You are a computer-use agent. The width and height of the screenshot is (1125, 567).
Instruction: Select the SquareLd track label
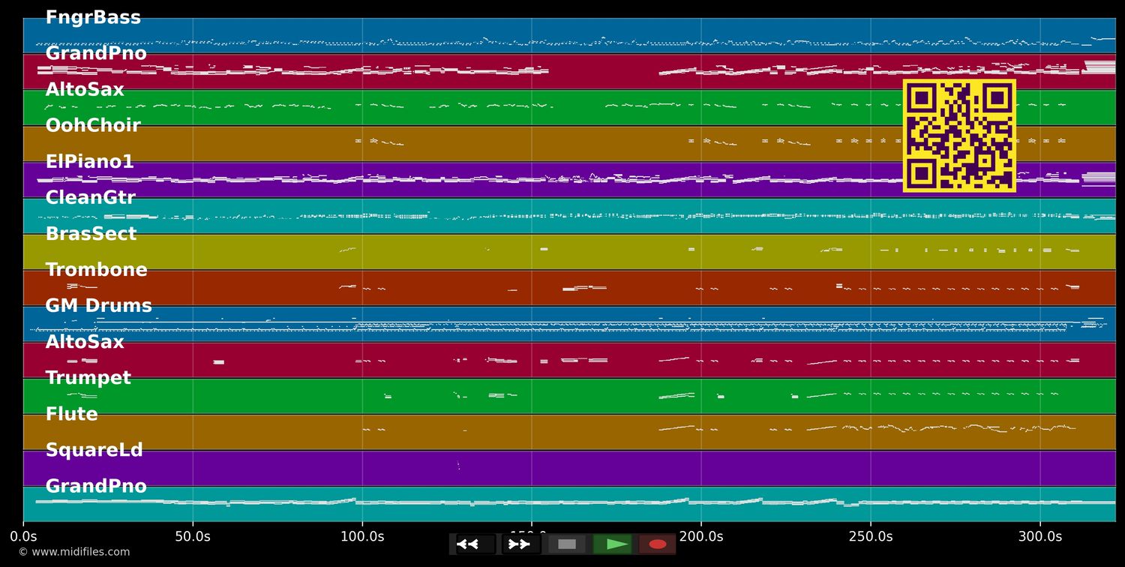pyautogui.click(x=94, y=450)
